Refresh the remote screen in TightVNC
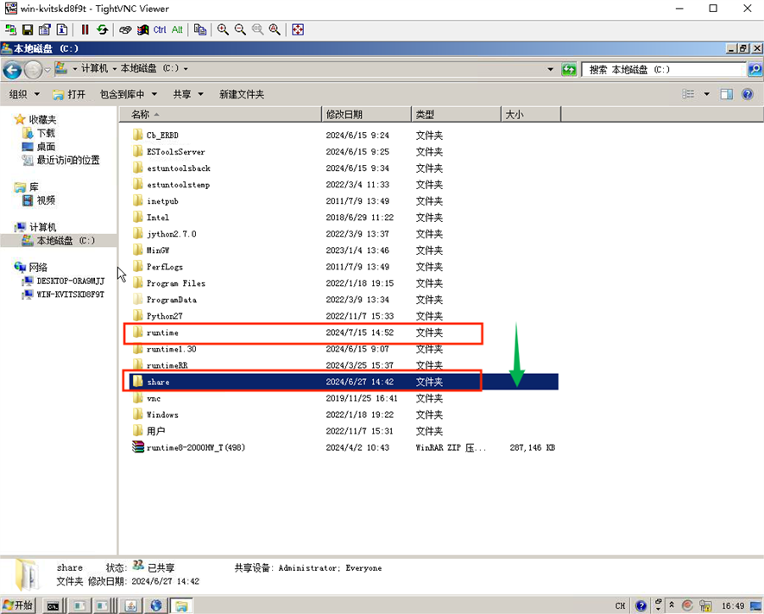The width and height of the screenshot is (764, 614). point(102,29)
